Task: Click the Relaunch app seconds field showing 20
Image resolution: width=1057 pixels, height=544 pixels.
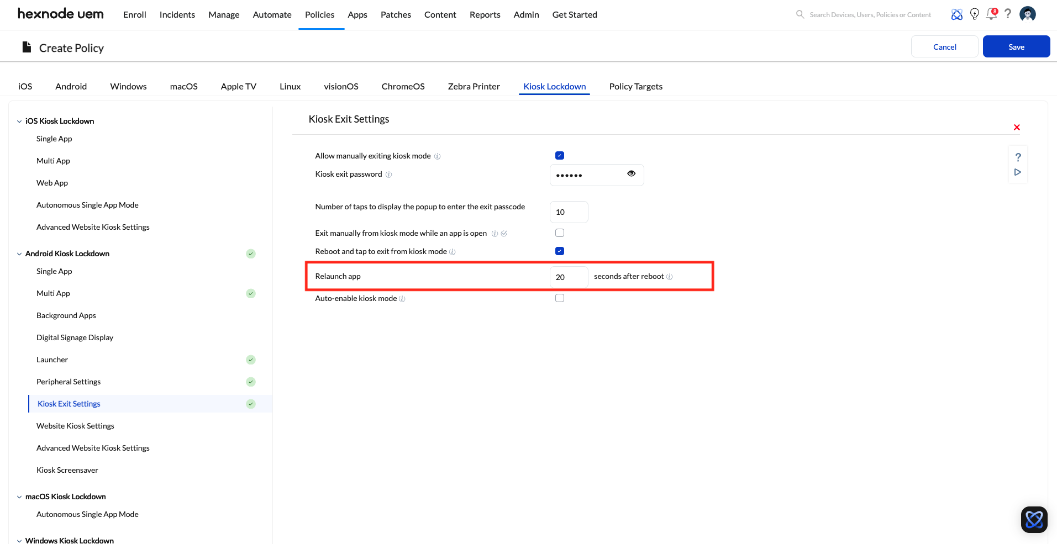Action: point(569,277)
